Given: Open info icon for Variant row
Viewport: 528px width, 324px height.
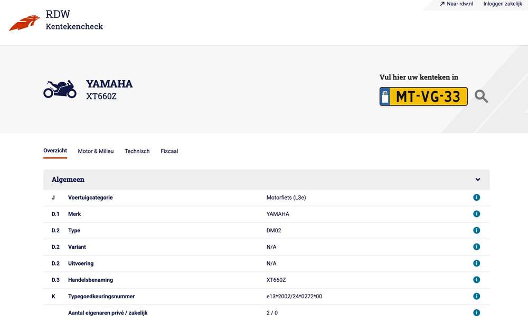Looking at the screenshot, I should coord(476,247).
